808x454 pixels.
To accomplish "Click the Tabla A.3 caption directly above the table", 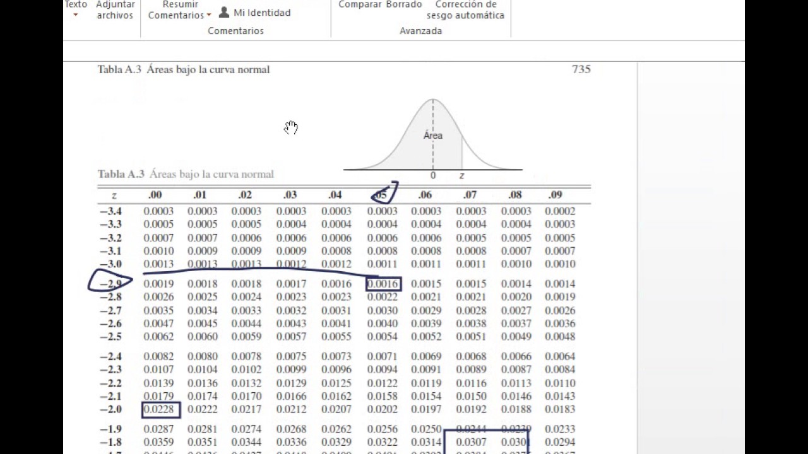I will (x=186, y=174).
